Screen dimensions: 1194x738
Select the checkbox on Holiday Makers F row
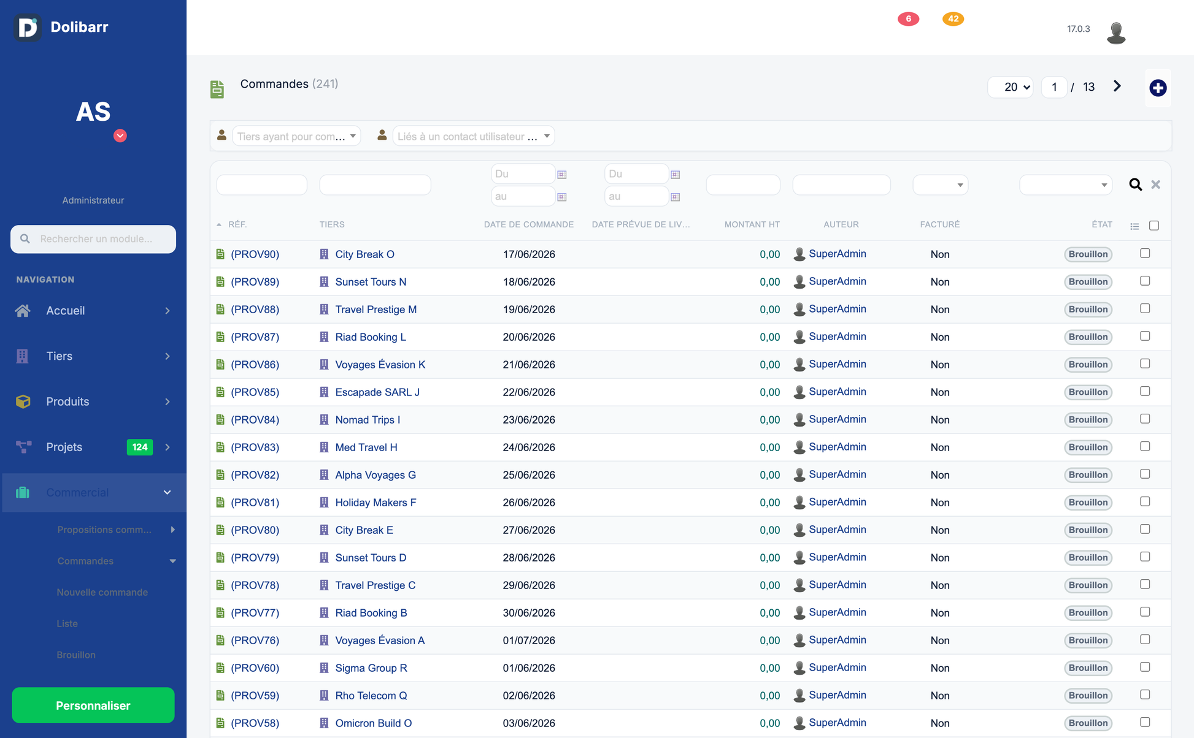[1145, 501]
